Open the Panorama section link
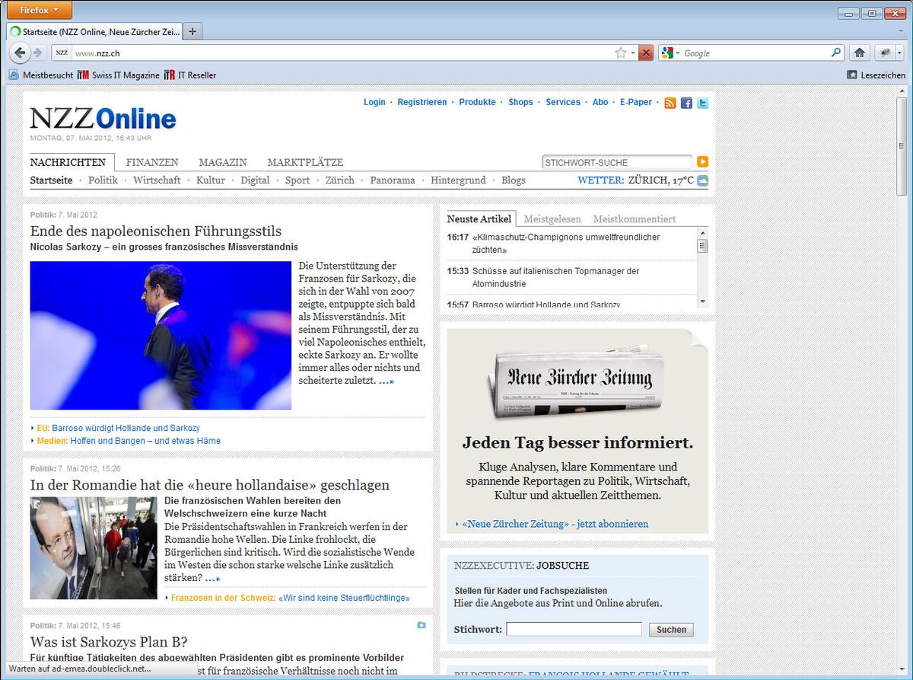 [x=393, y=180]
